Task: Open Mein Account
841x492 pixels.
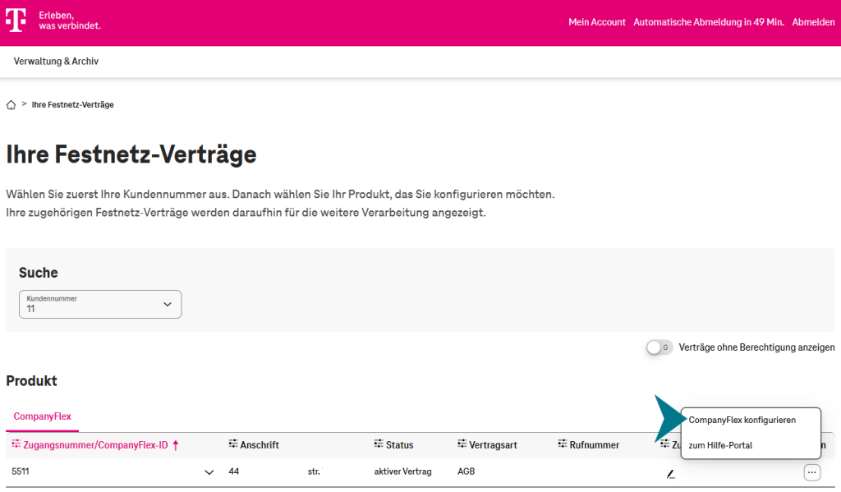Action: (x=597, y=22)
